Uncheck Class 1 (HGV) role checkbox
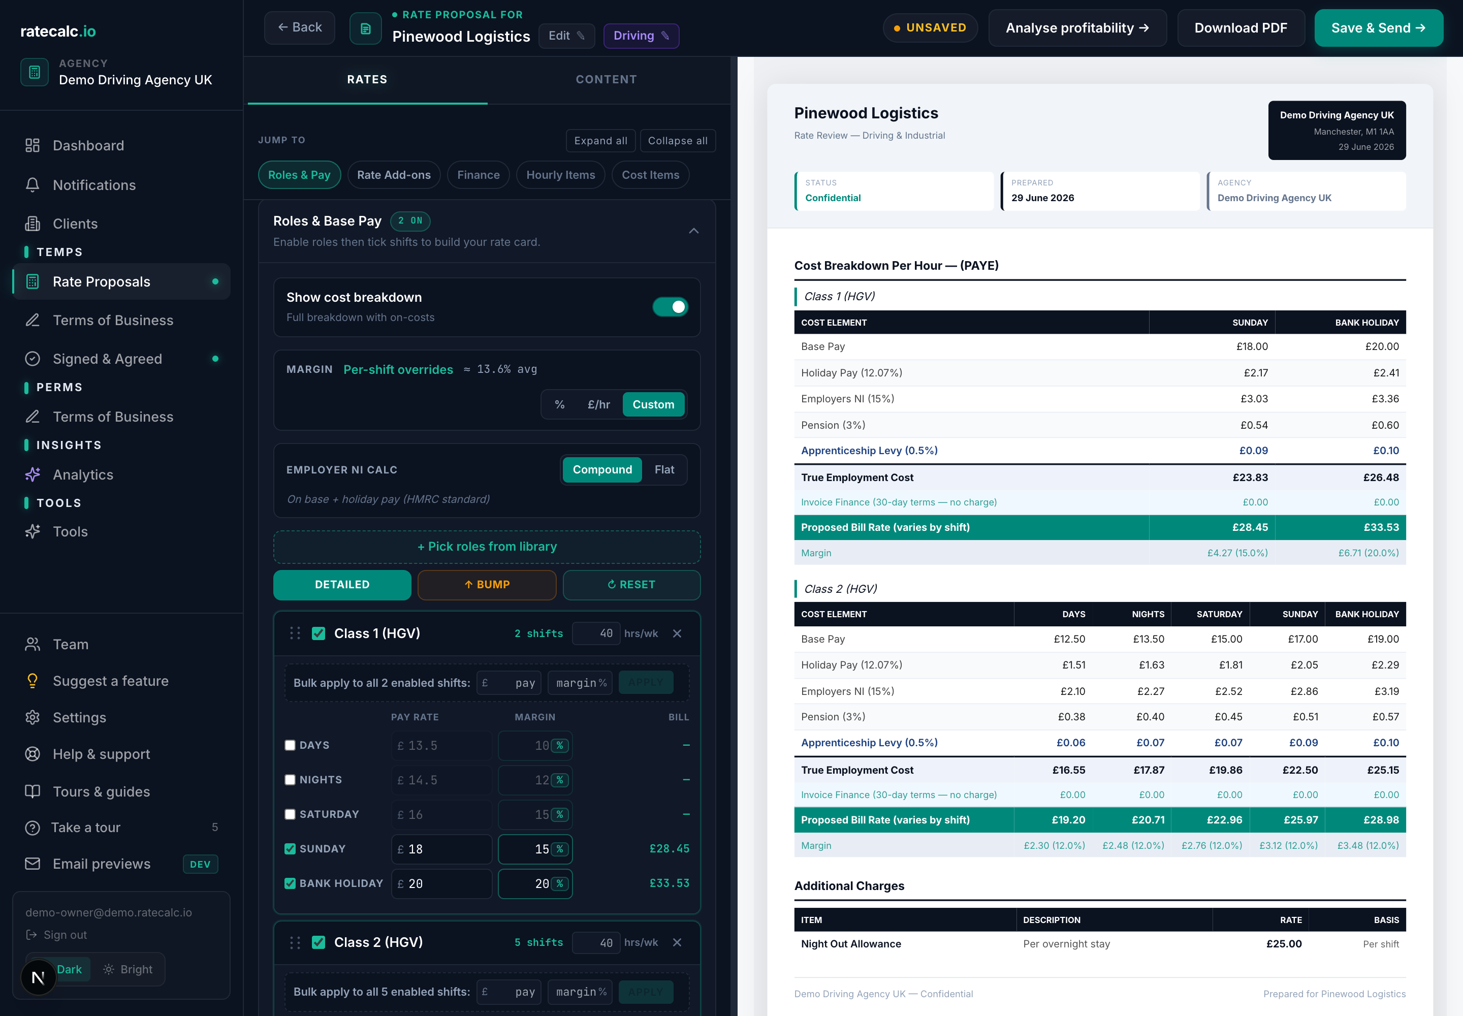Screen dimensions: 1463x1016 pyautogui.click(x=319, y=633)
